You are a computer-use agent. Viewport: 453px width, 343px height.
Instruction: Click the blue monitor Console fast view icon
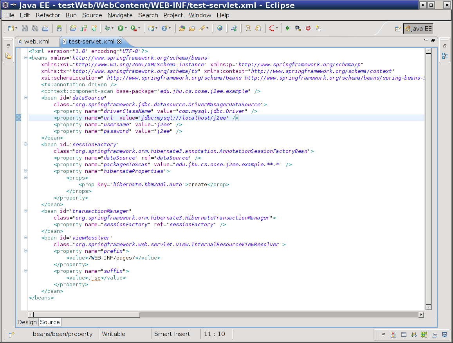tap(444, 335)
